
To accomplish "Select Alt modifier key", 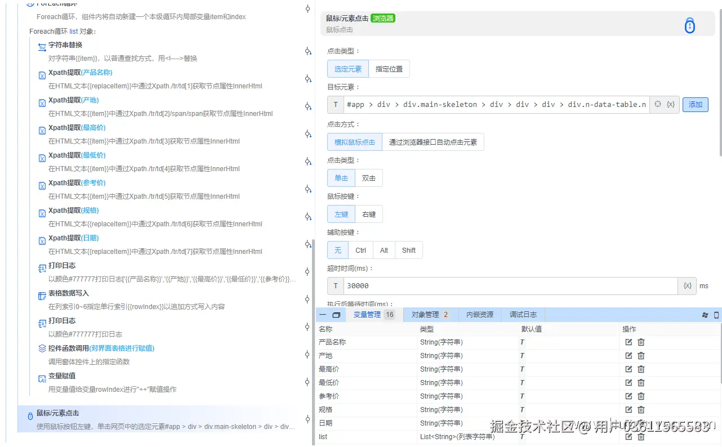I will point(384,250).
